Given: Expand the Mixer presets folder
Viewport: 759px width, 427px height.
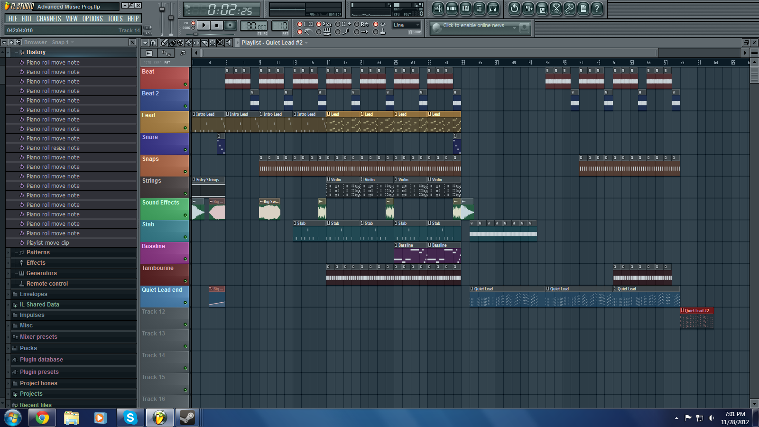Looking at the screenshot, I should [x=38, y=337].
